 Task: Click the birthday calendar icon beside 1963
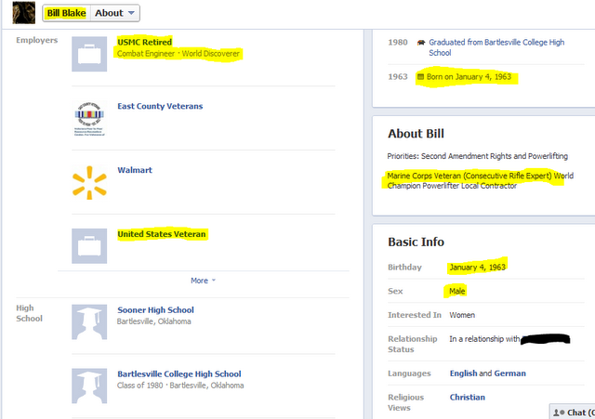(x=421, y=76)
